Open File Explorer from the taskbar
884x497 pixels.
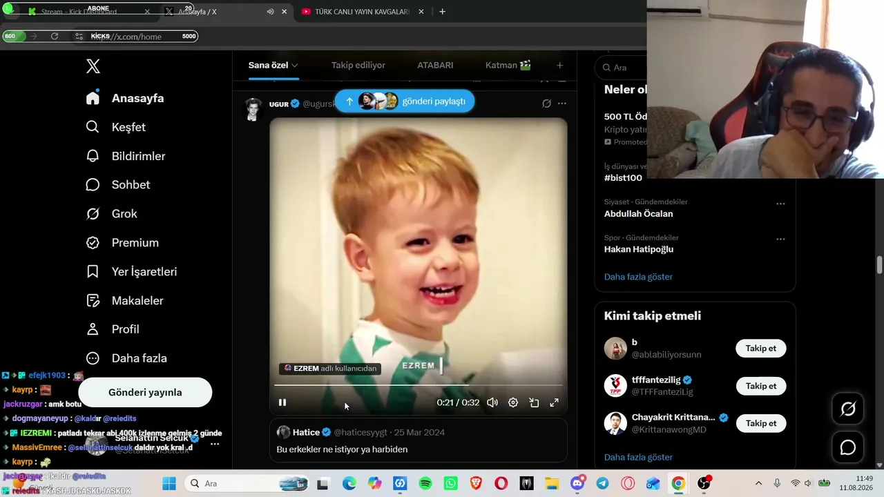coord(551,483)
